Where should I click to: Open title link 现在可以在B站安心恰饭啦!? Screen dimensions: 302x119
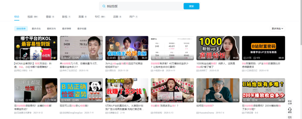coord(74,106)
